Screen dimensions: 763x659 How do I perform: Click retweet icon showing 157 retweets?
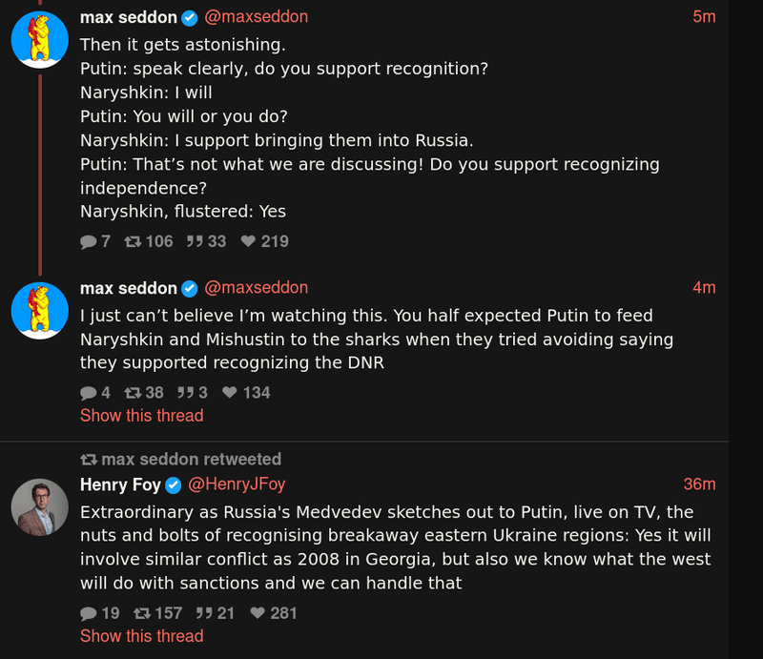click(x=141, y=614)
